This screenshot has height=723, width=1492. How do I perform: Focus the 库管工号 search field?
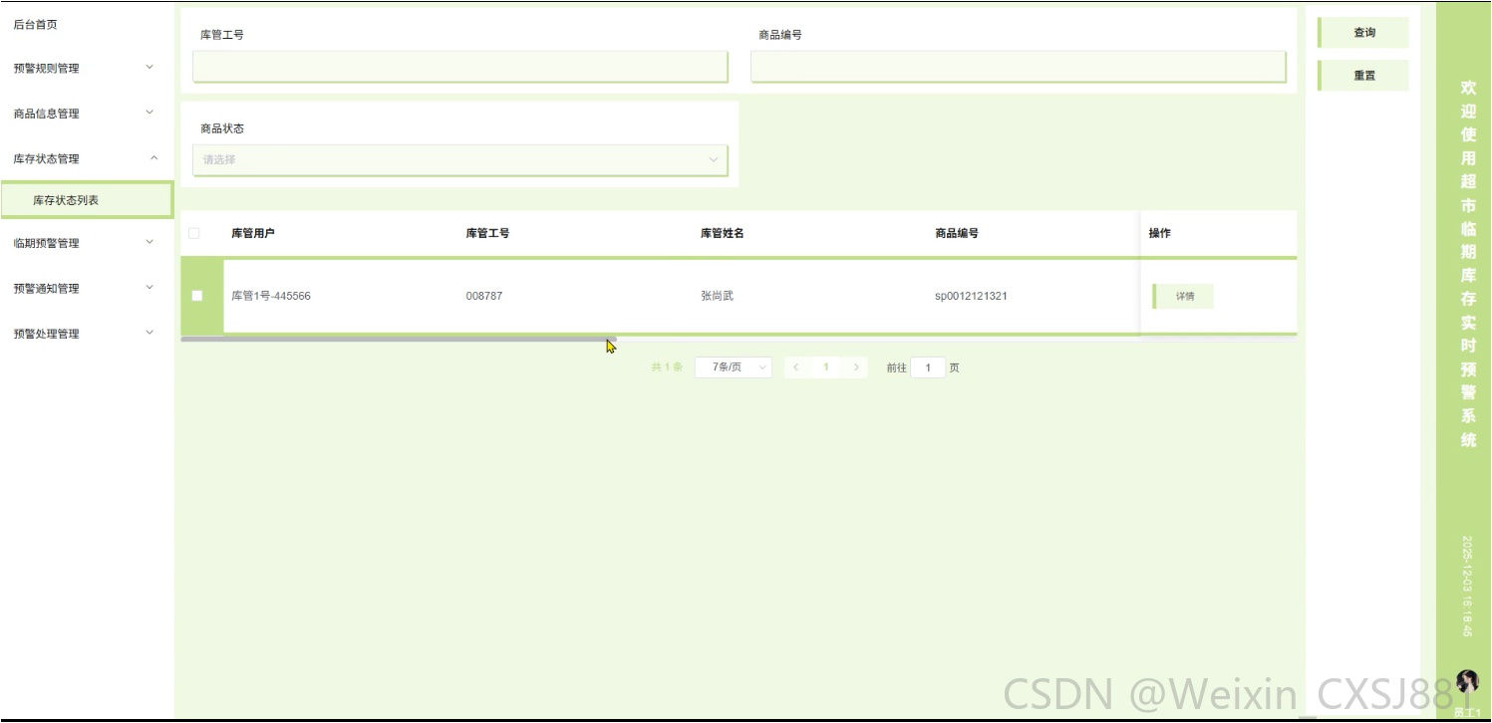459,67
